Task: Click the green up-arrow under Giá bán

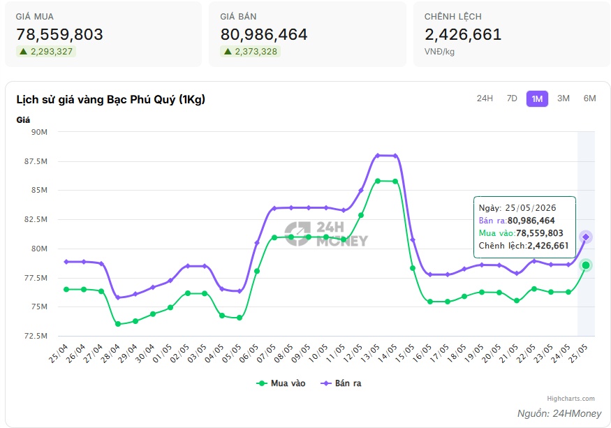Action: coord(228,52)
